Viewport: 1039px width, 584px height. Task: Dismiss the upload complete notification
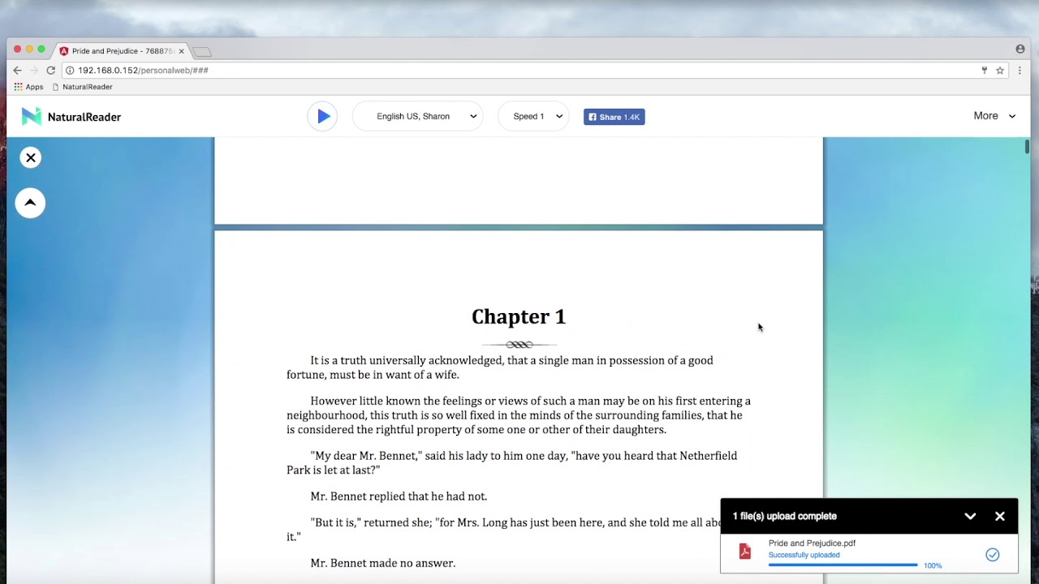point(1000,516)
